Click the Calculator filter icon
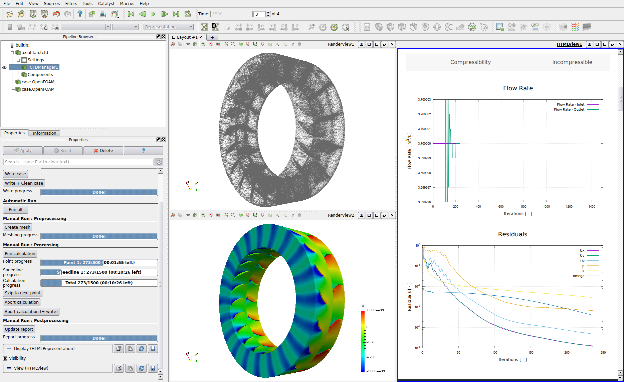Viewport: 624px width, 382px height. click(367, 27)
